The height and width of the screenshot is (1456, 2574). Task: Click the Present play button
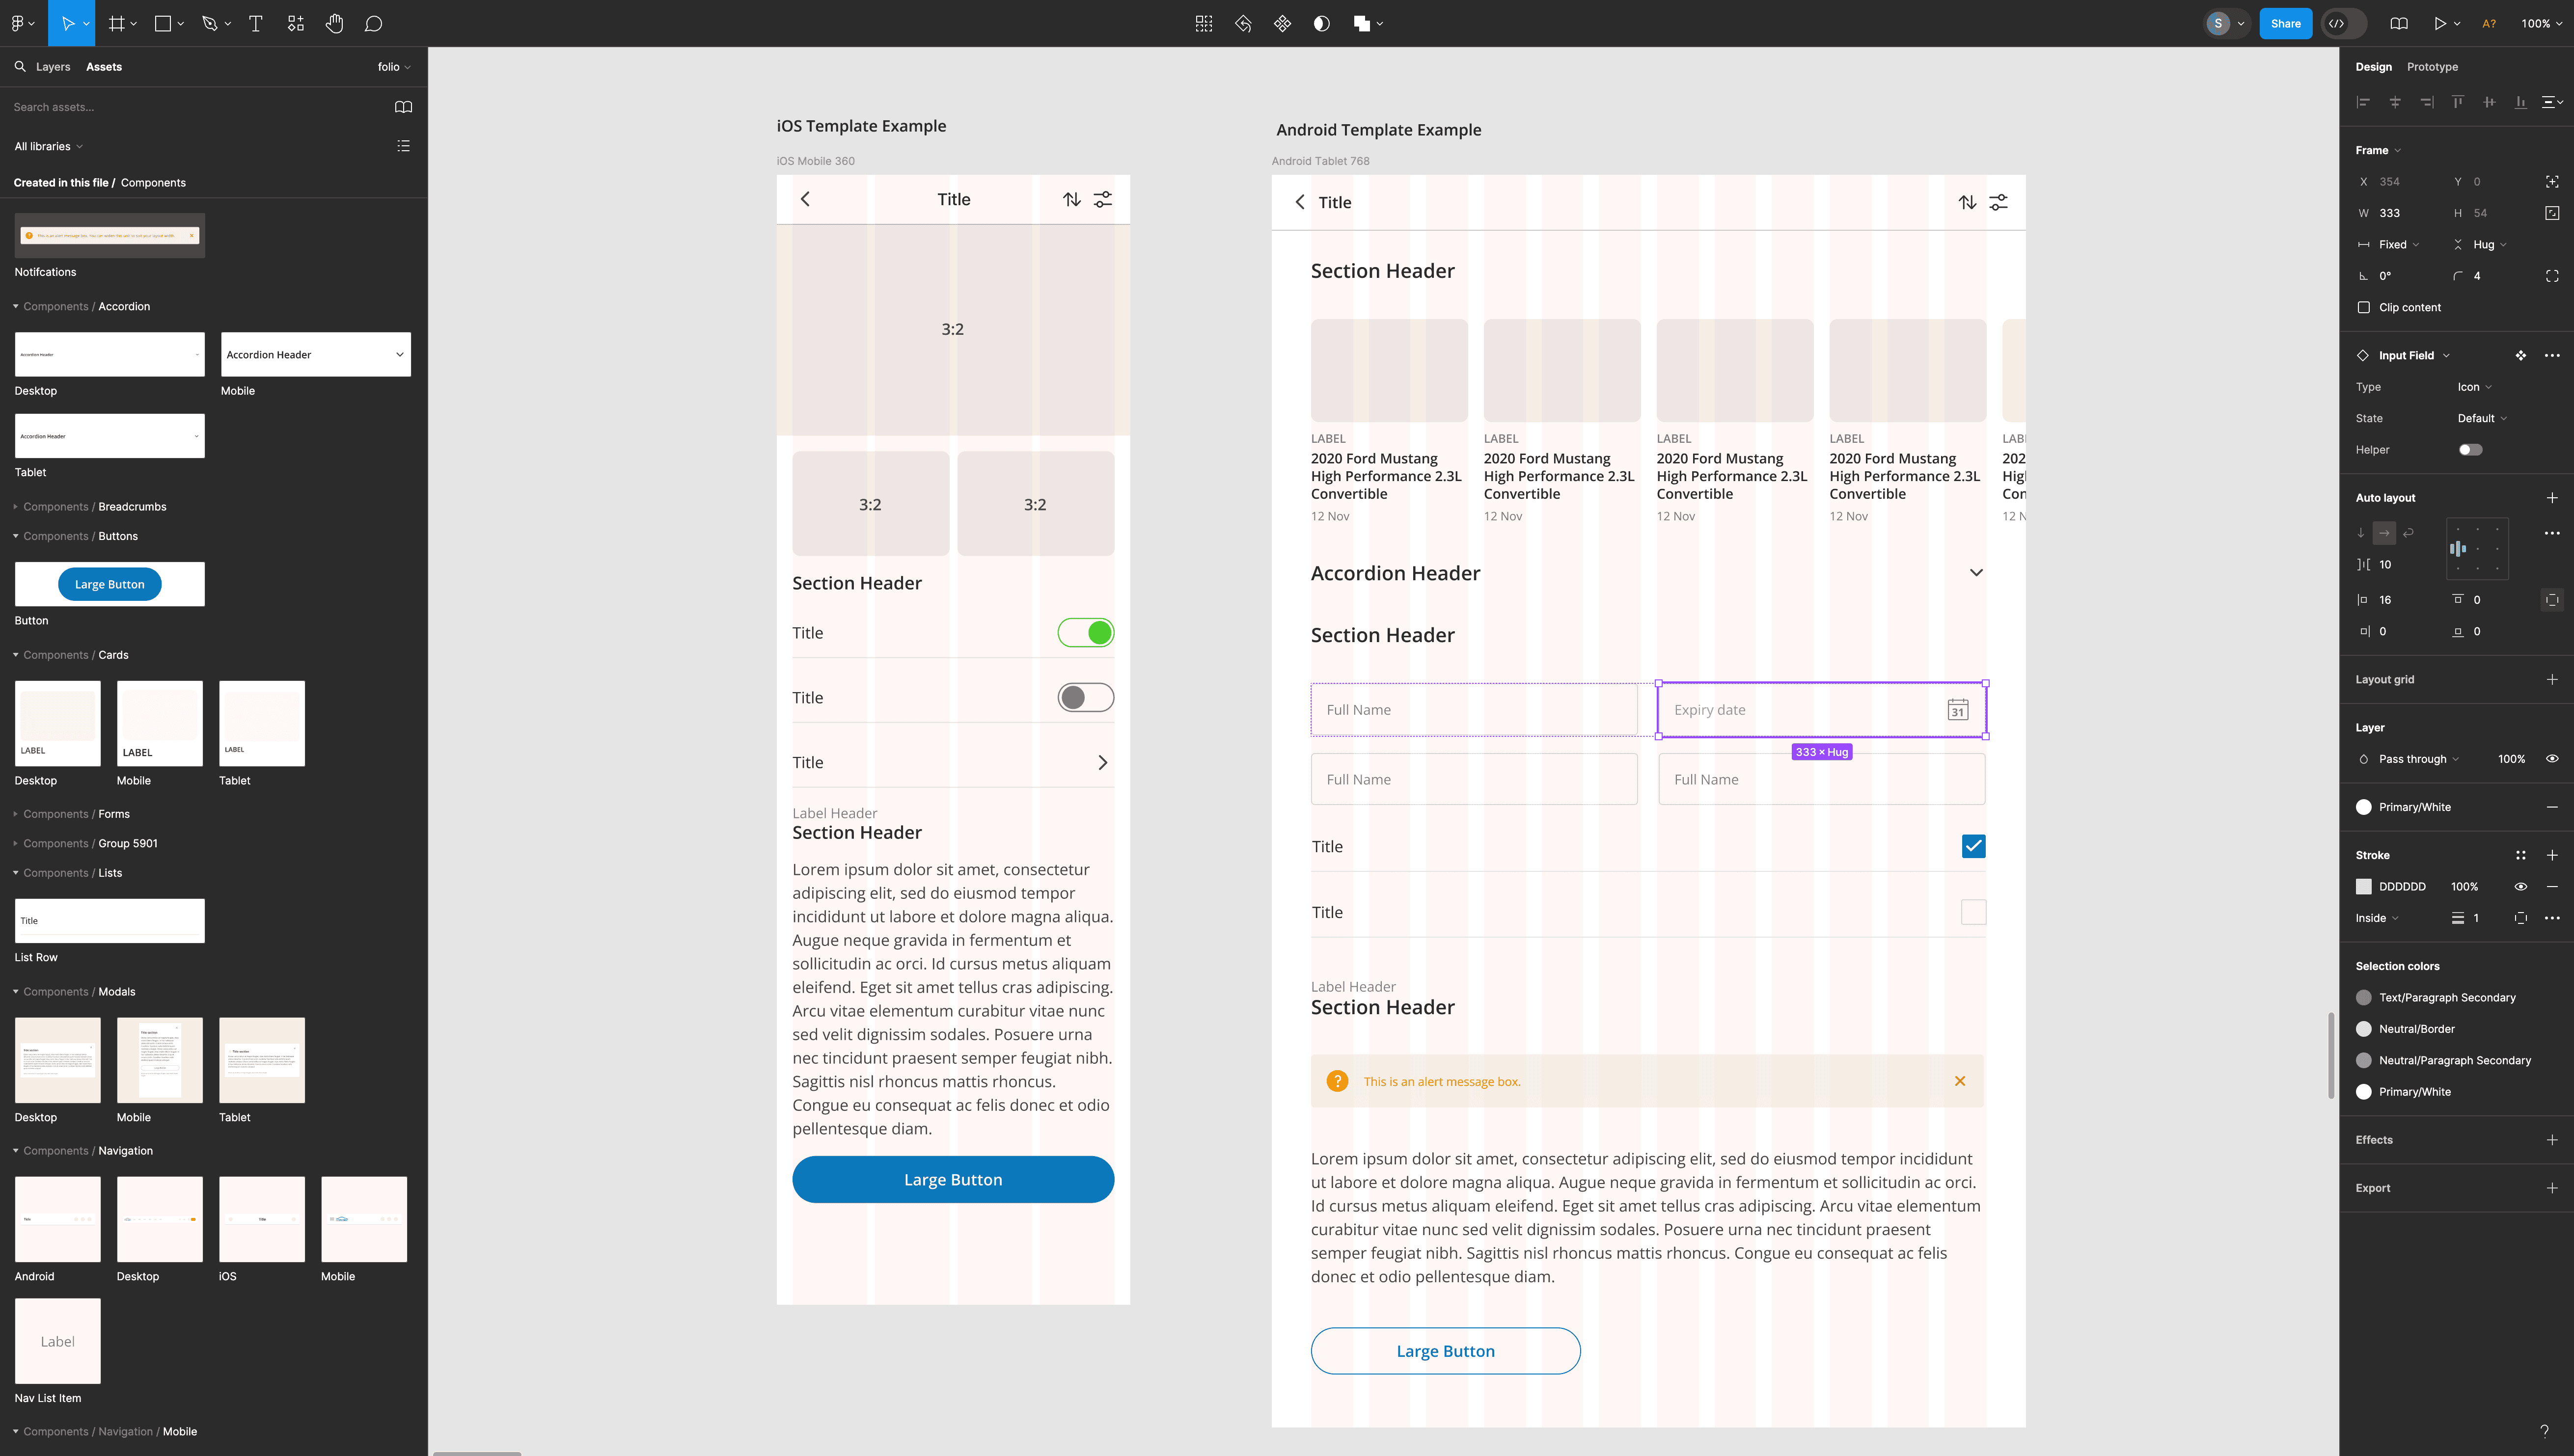click(2439, 23)
